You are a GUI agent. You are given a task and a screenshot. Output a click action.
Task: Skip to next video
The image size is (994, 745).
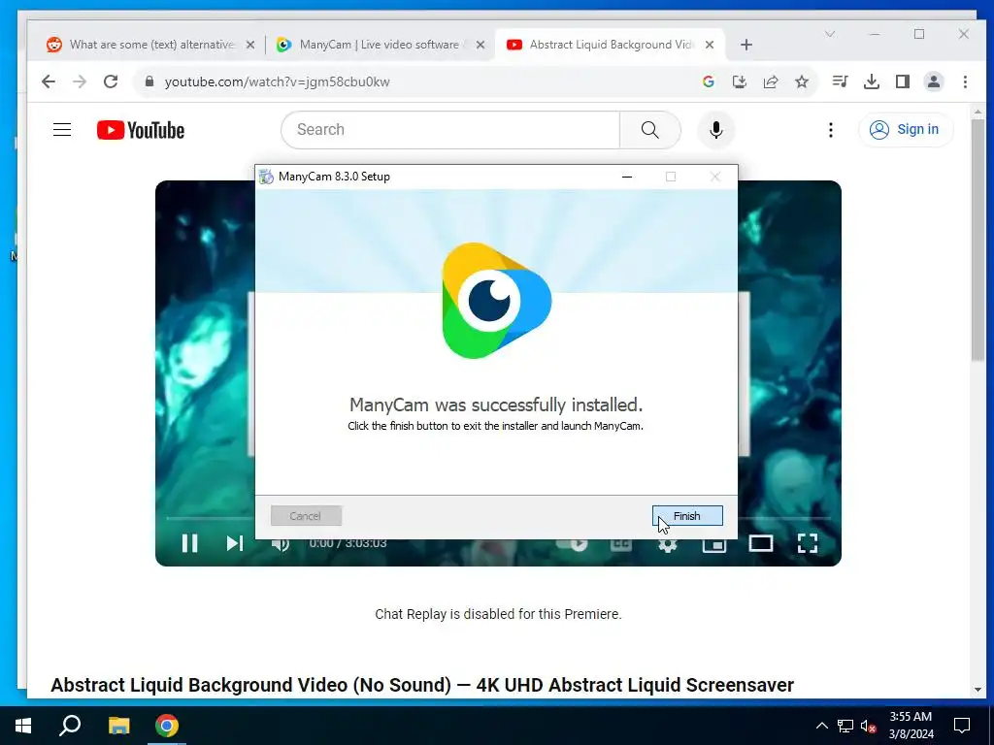point(235,543)
